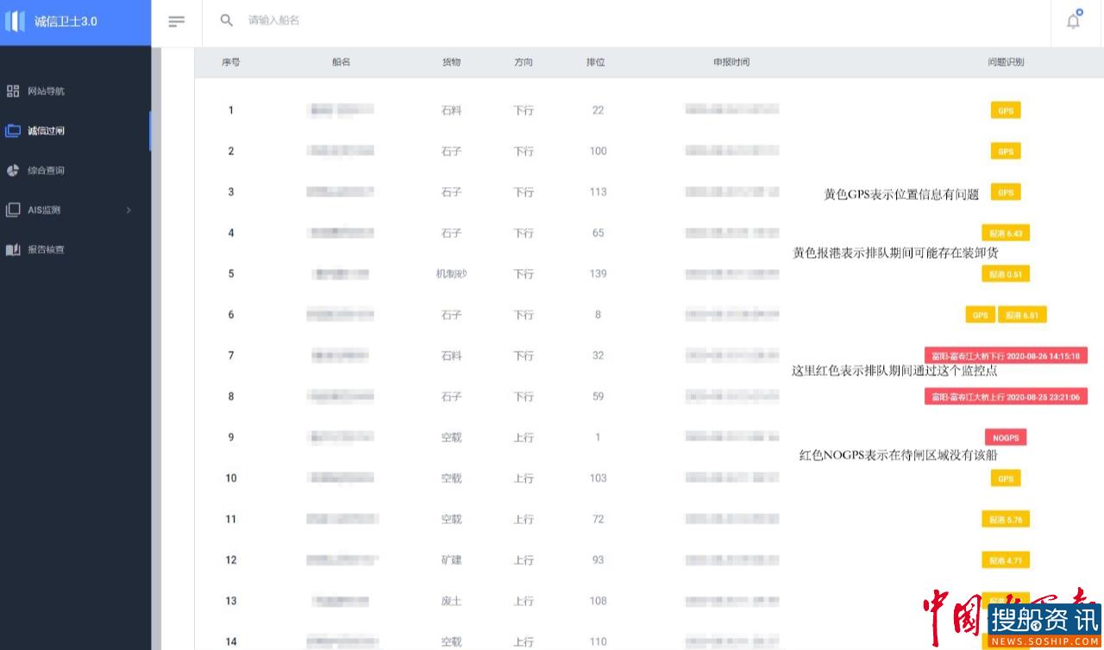1104x650 pixels.
Task: Click the 船名 column header
Action: pos(341,63)
